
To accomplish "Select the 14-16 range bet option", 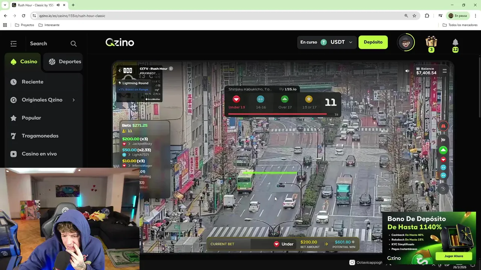I will (260, 102).
